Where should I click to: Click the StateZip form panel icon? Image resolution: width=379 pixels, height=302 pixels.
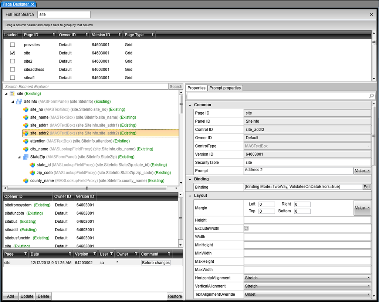click(x=26, y=157)
